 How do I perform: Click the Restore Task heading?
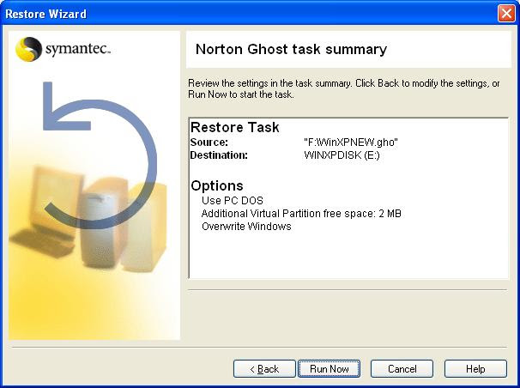[x=235, y=127]
